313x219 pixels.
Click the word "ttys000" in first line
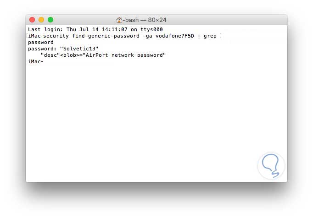coord(151,29)
